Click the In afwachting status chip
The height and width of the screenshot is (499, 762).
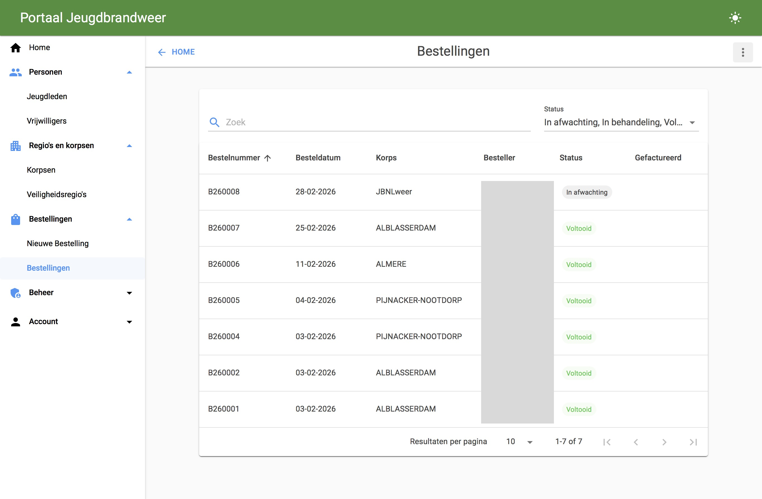click(587, 192)
